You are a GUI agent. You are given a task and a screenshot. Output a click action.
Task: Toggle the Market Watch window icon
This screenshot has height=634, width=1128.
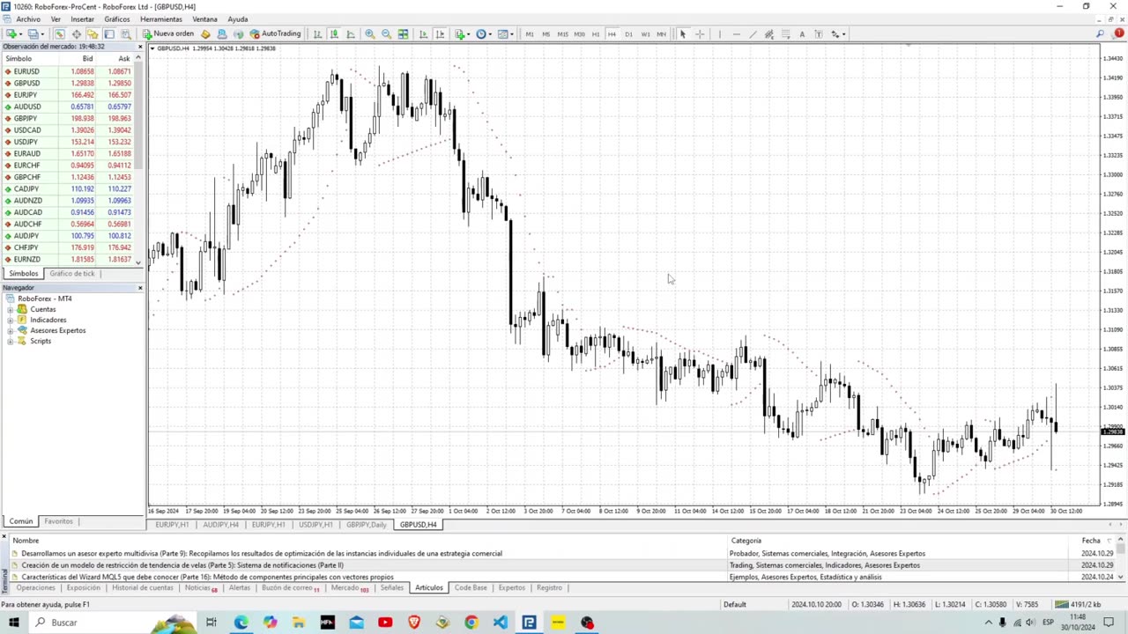point(59,33)
